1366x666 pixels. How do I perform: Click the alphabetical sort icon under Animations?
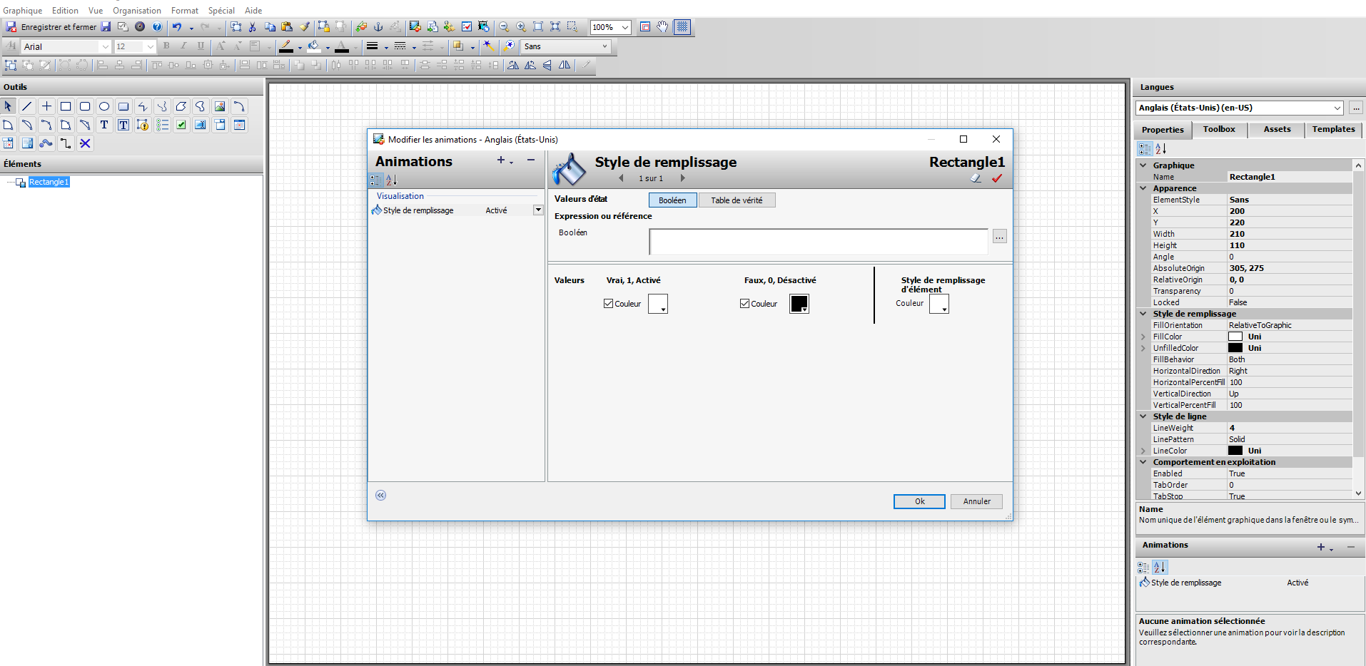click(391, 180)
